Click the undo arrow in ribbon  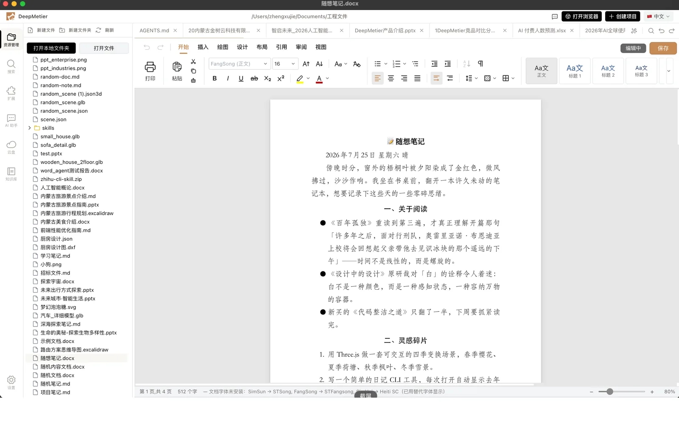(x=147, y=47)
